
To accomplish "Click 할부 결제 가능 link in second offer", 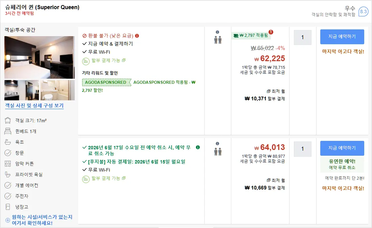I will pyautogui.click(x=109, y=178).
